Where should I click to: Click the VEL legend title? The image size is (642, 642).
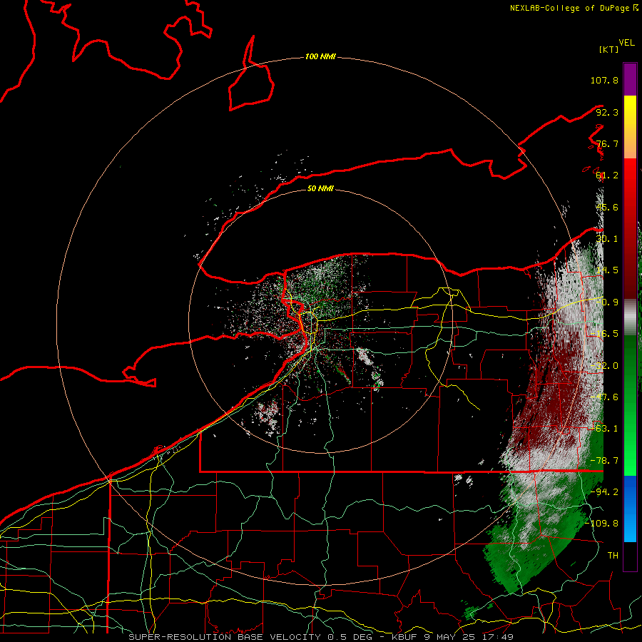pos(627,42)
